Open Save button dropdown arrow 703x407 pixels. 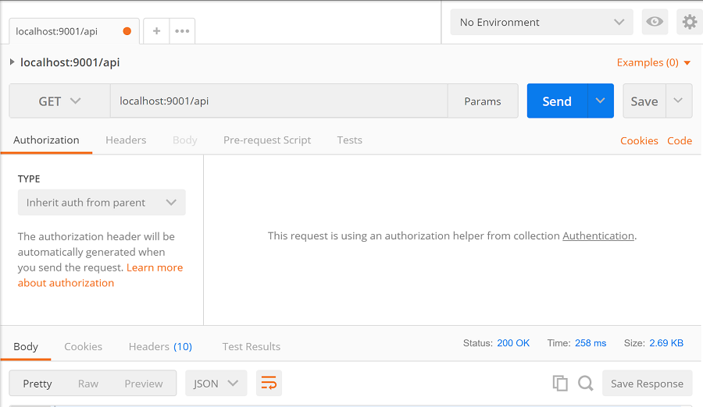tap(678, 101)
